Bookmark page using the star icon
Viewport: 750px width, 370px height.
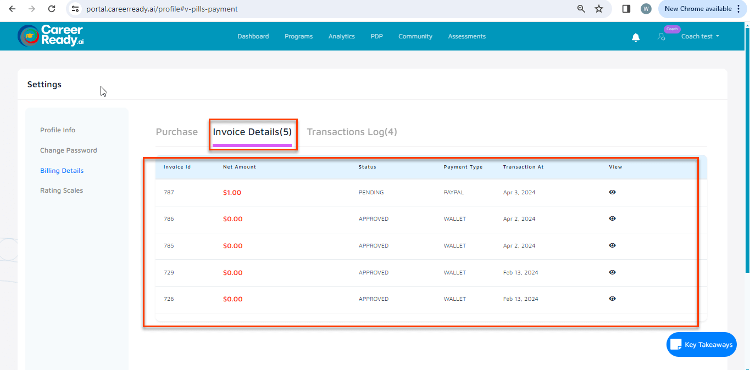599,9
